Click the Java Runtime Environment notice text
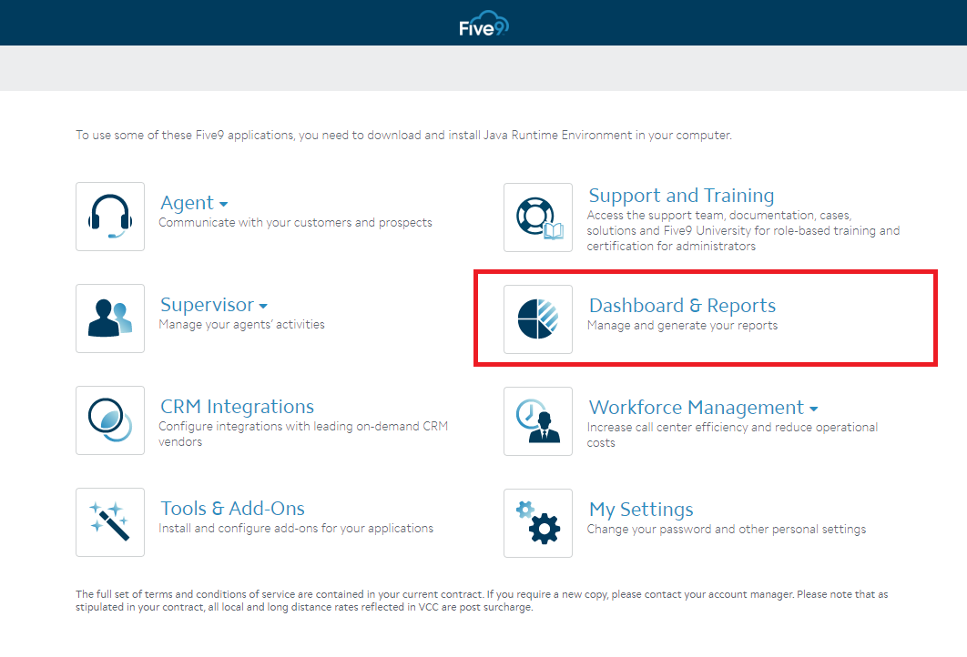 [x=404, y=135]
